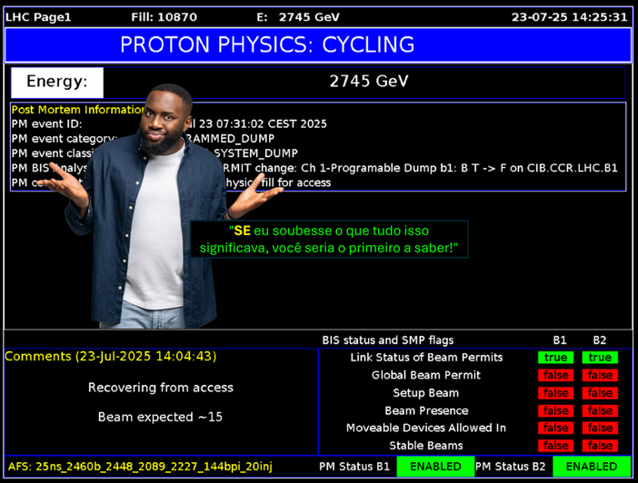Select the B2 Setup Beam false indicator
The image size is (638, 483).
(600, 393)
